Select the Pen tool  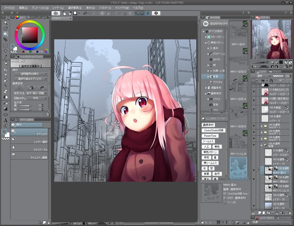point(6,64)
